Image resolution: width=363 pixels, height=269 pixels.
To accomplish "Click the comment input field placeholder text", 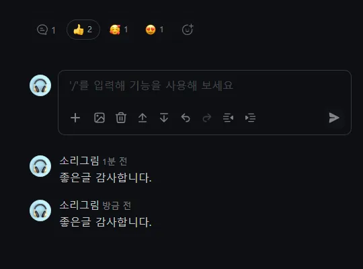I will point(151,85).
